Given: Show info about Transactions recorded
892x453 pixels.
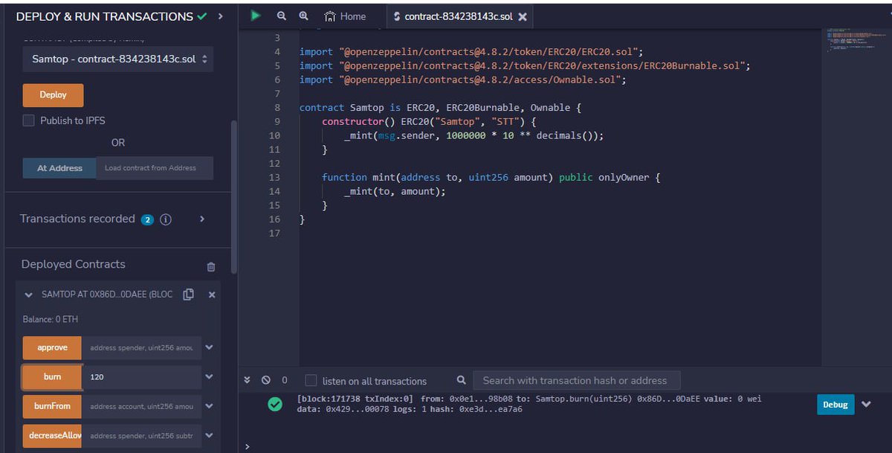Looking at the screenshot, I should 166,219.
